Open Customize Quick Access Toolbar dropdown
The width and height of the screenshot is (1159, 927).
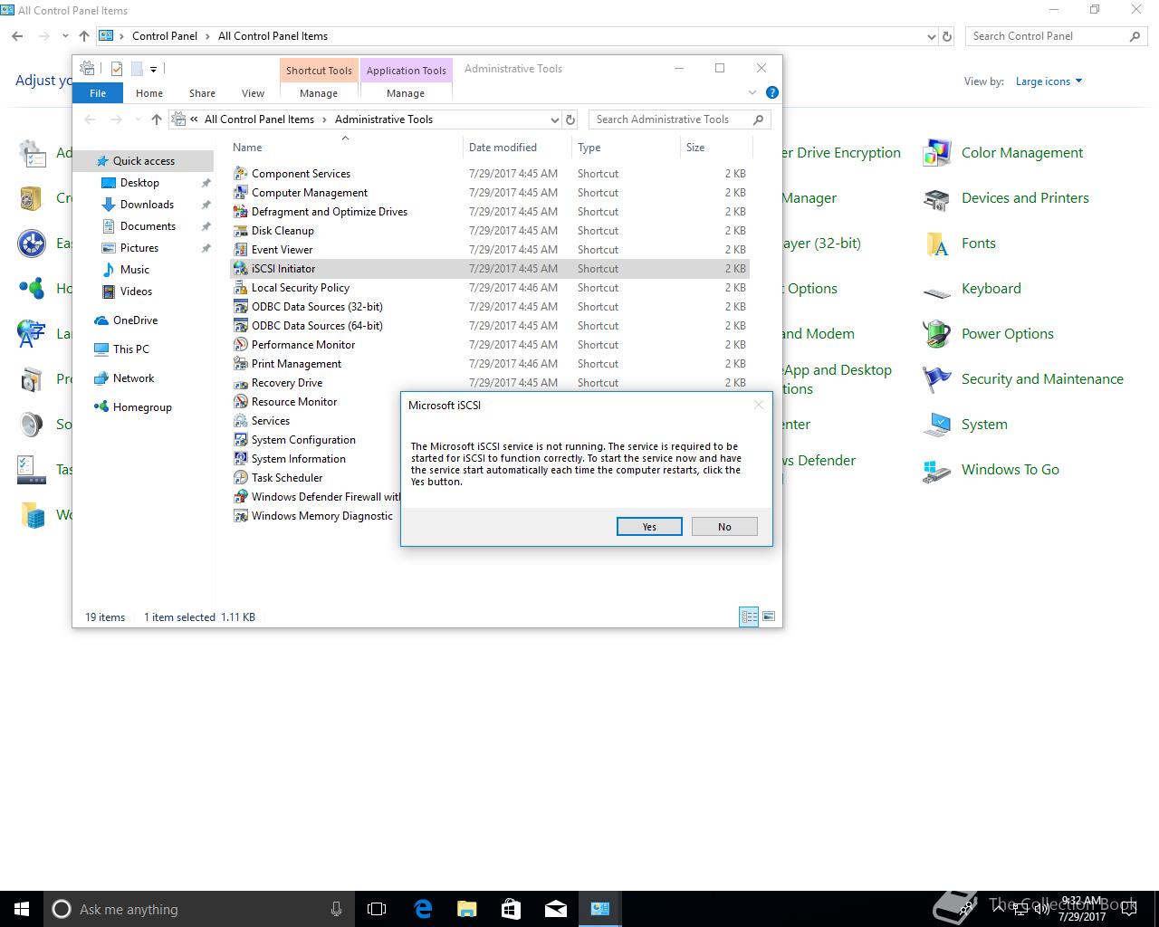pyautogui.click(x=153, y=69)
